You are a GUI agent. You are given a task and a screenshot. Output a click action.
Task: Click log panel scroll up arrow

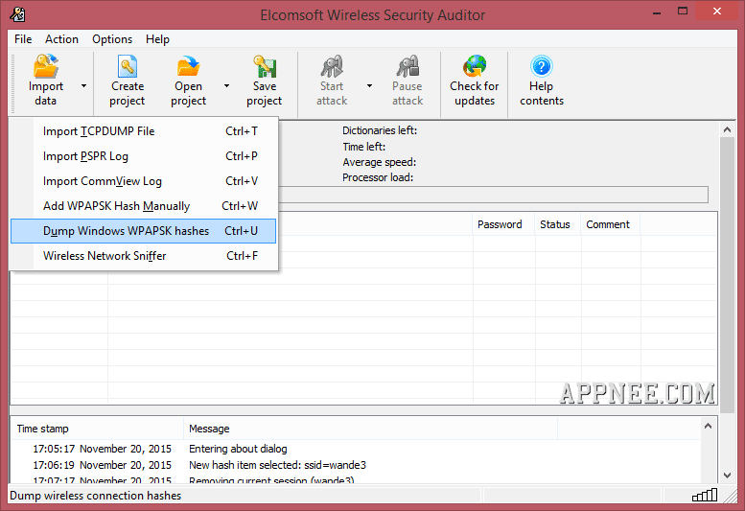click(708, 426)
